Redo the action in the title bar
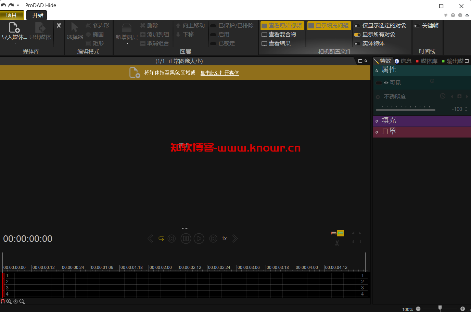Viewport: 471px width, 312px height. coord(11,5)
